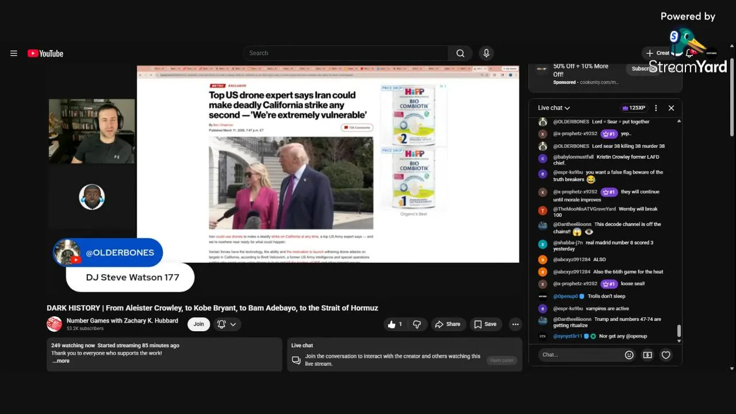Viewport: 736px width, 414px height.
Task: Click in the Chat message input
Action: tap(581, 355)
